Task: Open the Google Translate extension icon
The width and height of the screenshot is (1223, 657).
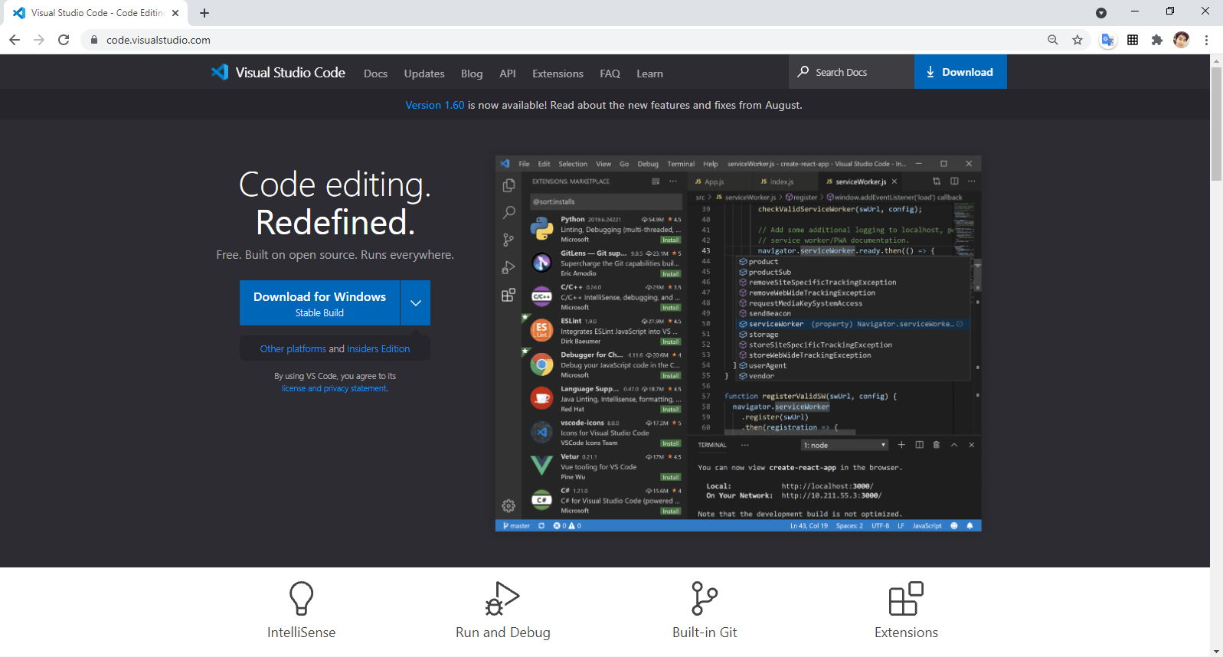Action: [x=1107, y=40]
